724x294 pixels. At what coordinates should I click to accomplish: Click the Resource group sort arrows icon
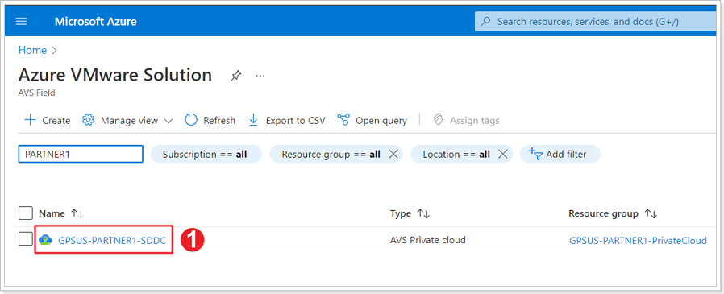(x=651, y=214)
